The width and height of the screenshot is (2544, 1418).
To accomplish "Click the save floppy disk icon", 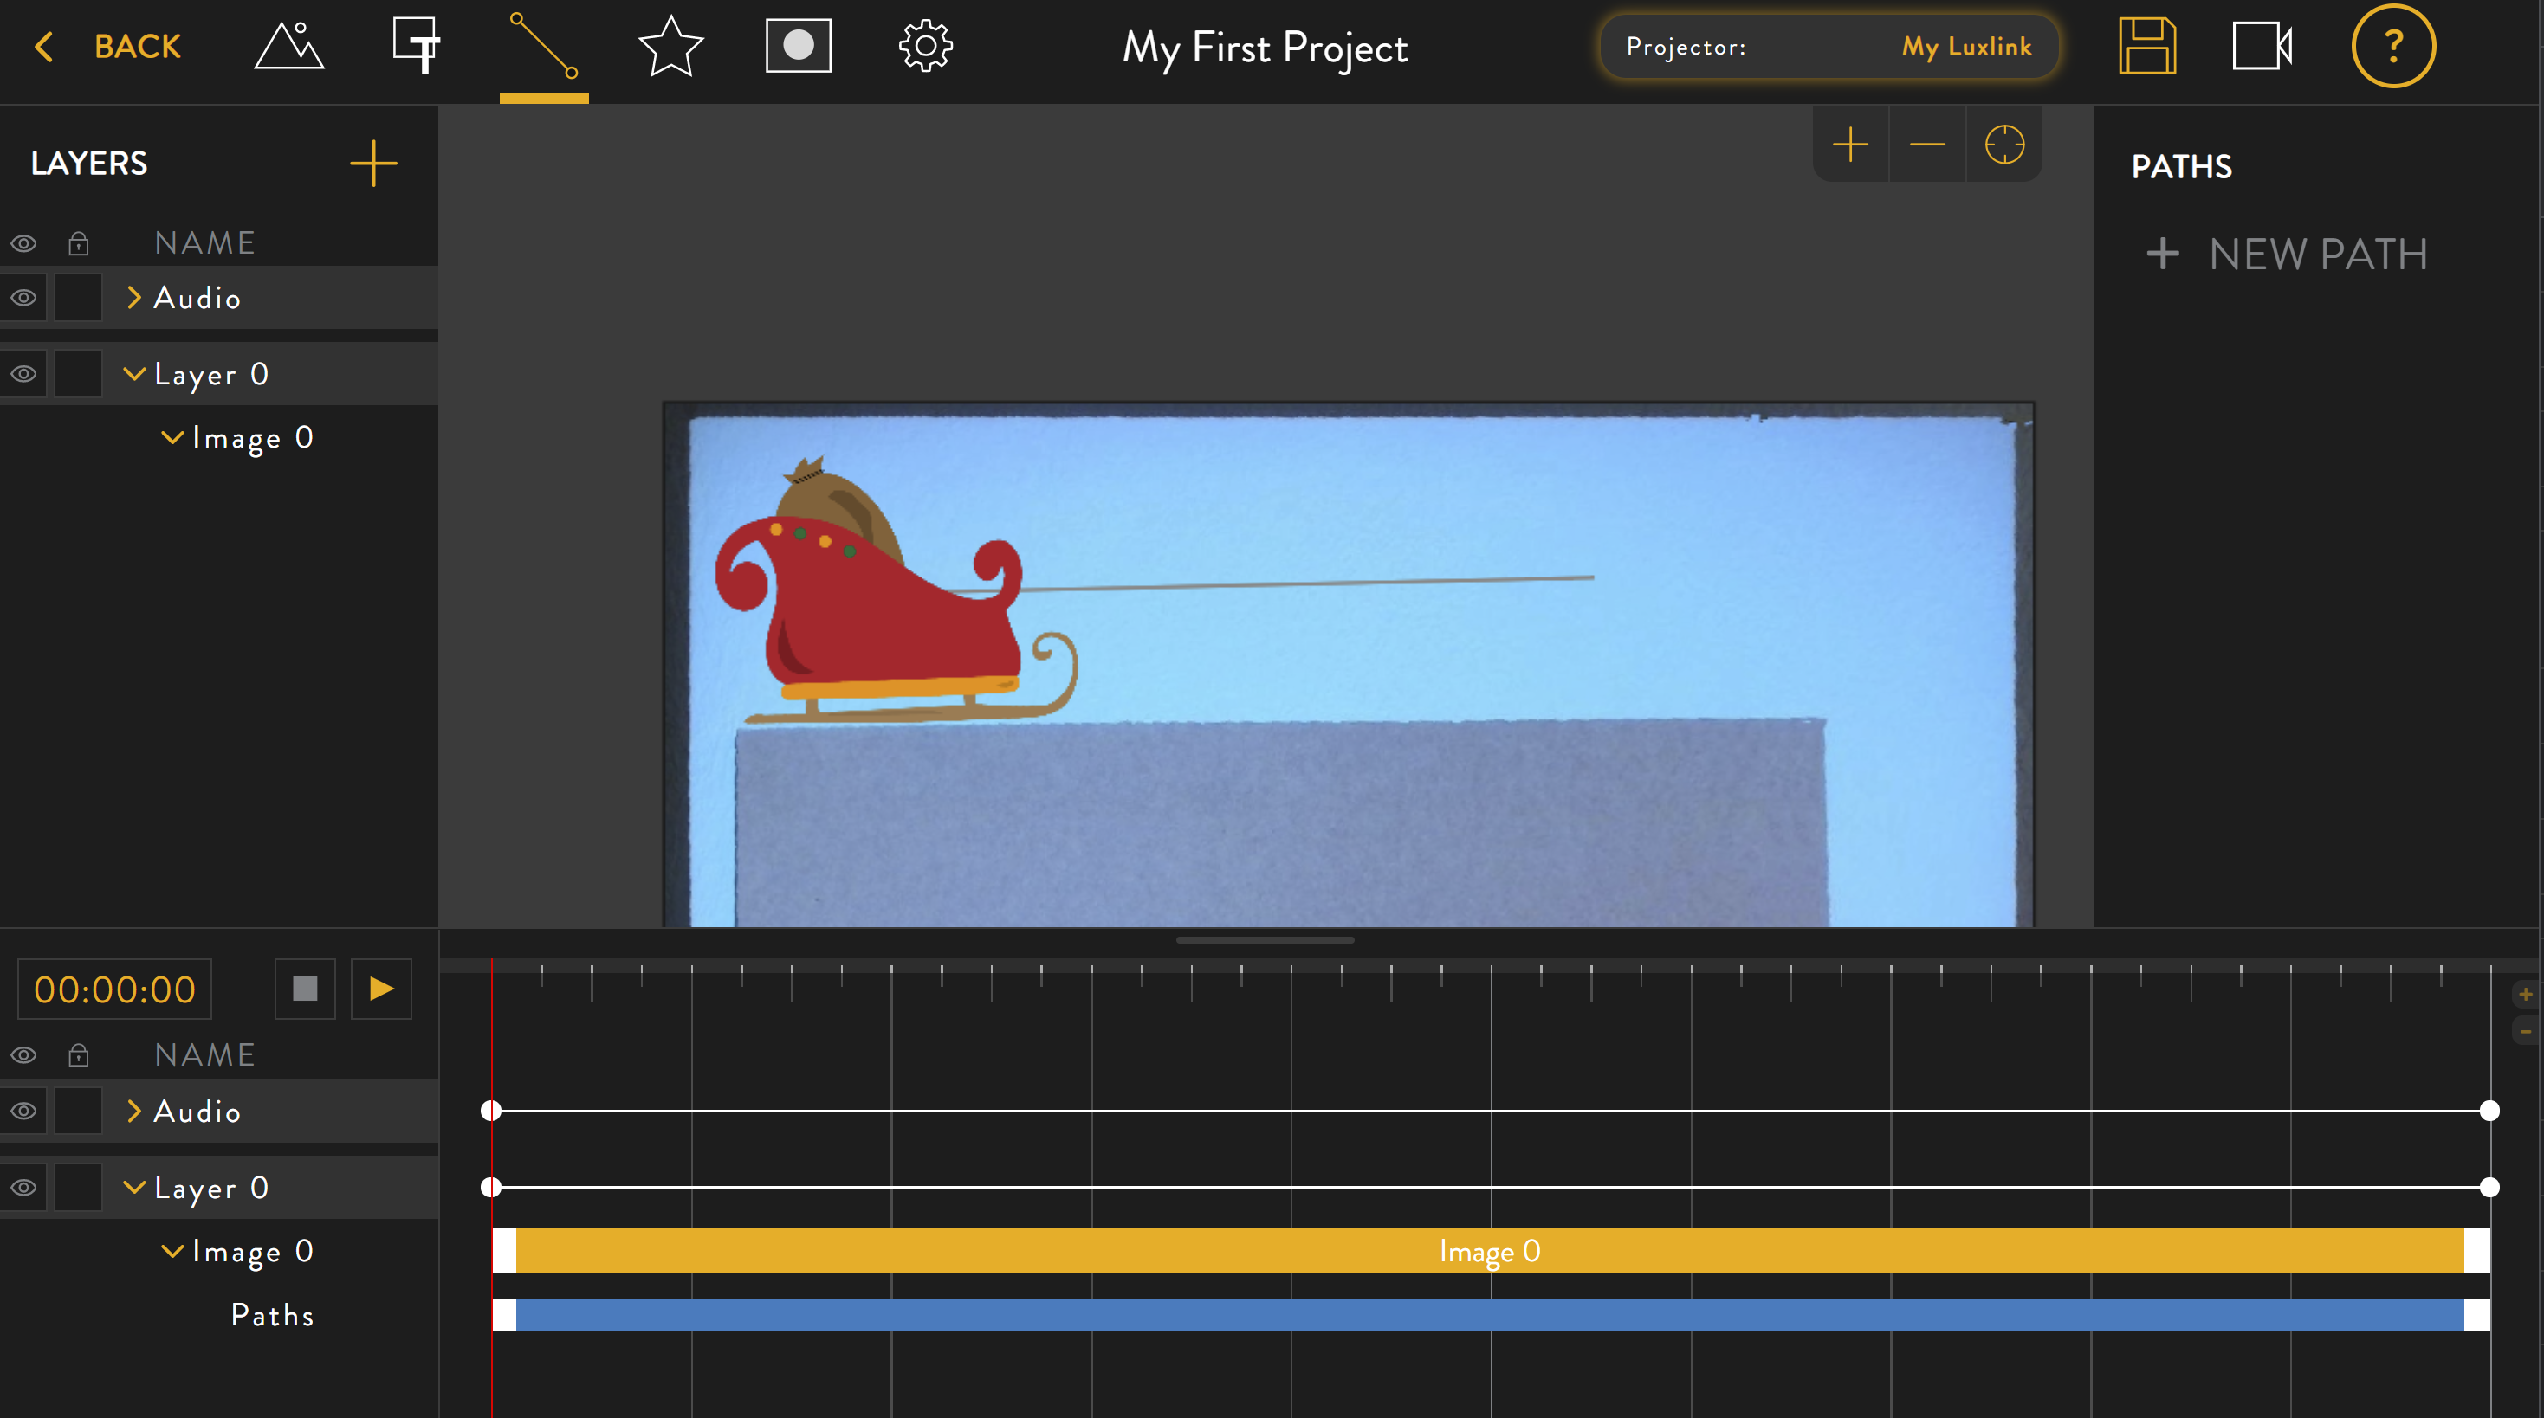I will point(2147,45).
